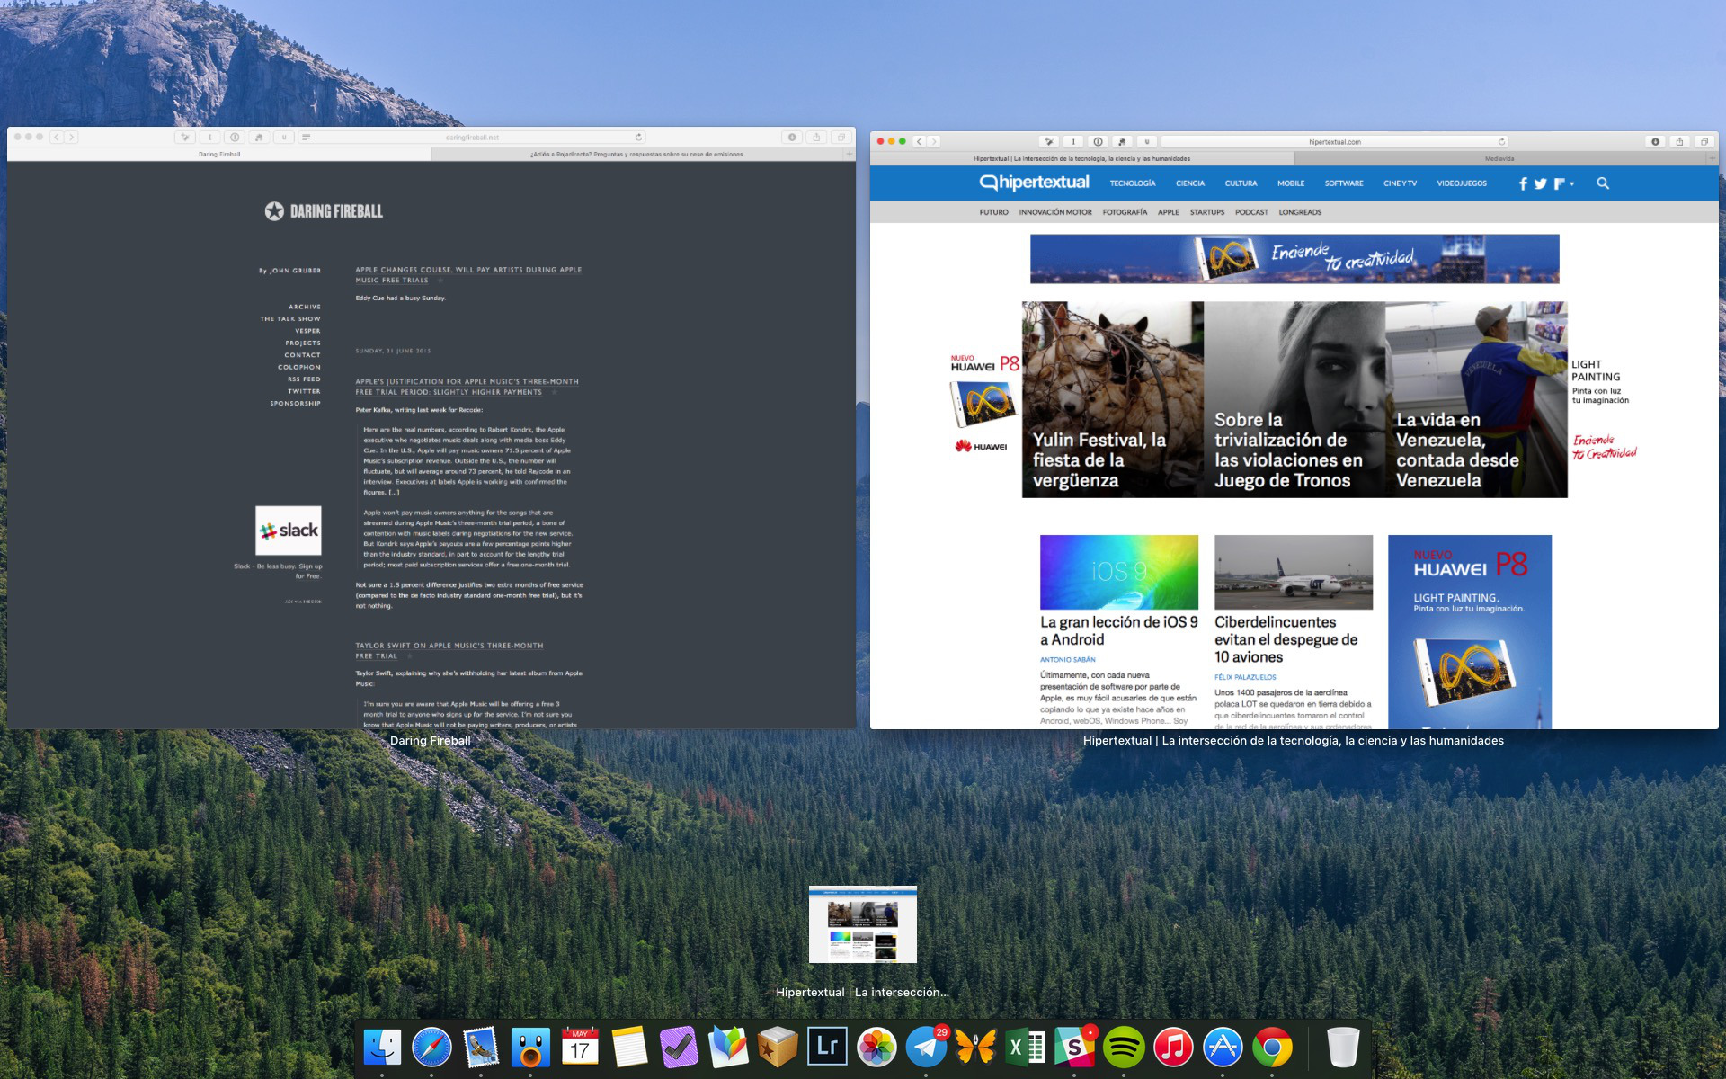Open La gran lección de iOS 9 article
Image resolution: width=1726 pixels, height=1079 pixels.
[1119, 630]
